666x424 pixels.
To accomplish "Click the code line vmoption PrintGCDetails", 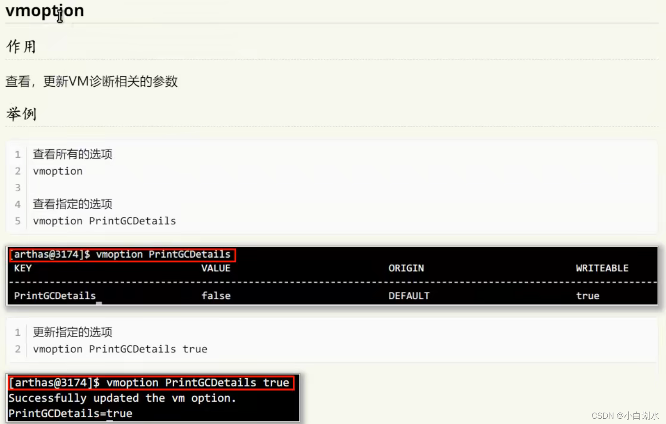I will pos(105,221).
